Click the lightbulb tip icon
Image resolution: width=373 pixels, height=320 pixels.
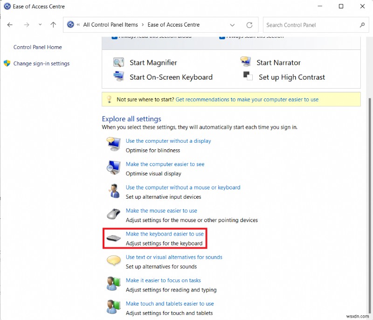[x=109, y=99]
